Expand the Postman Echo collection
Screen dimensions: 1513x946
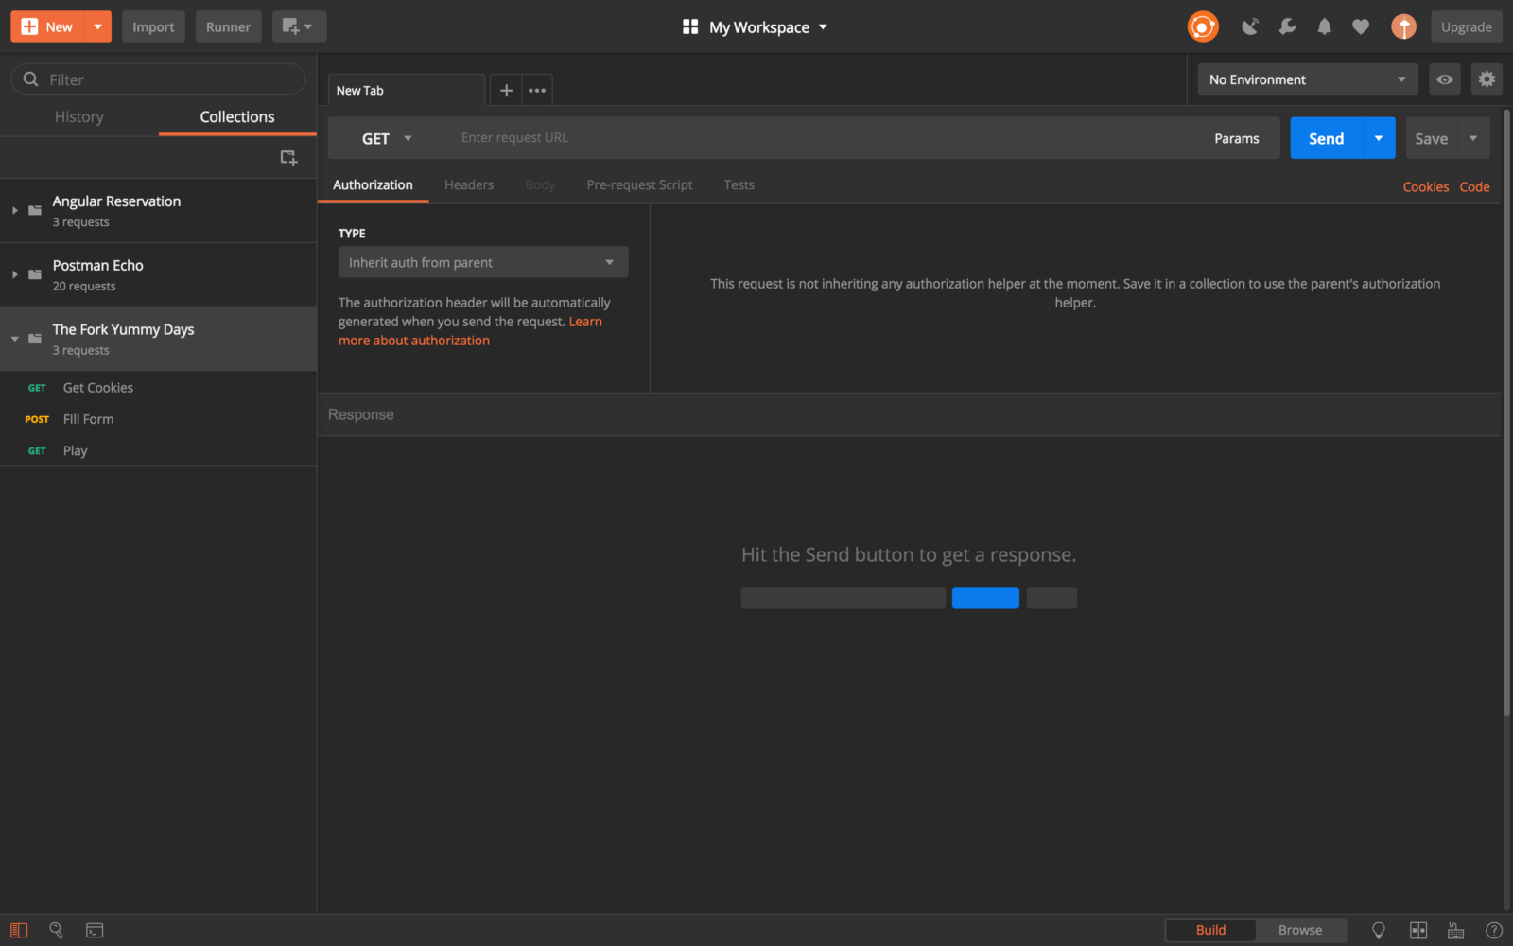coord(15,274)
